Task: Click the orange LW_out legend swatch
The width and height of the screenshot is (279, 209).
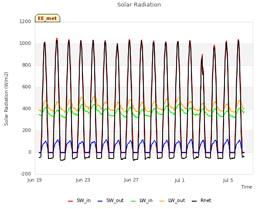Action: (x=162, y=201)
